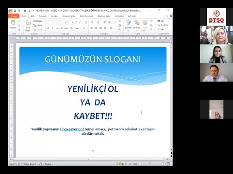Undo last action in quick access toolbar

tap(19, 11)
